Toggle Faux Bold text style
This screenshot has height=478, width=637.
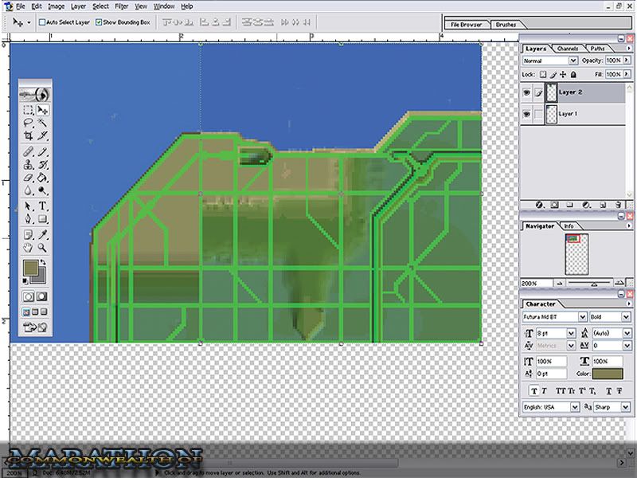tap(533, 391)
